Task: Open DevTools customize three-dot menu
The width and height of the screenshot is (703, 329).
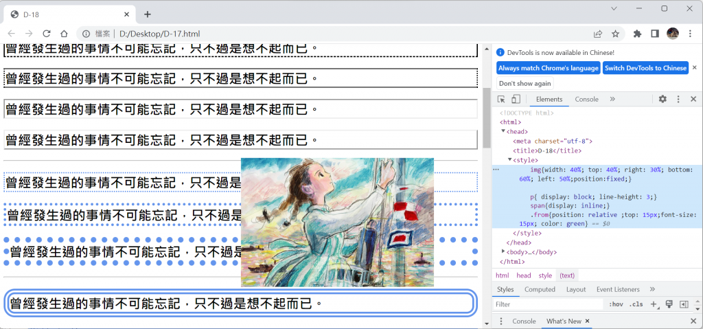Action: pyautogui.click(x=678, y=99)
